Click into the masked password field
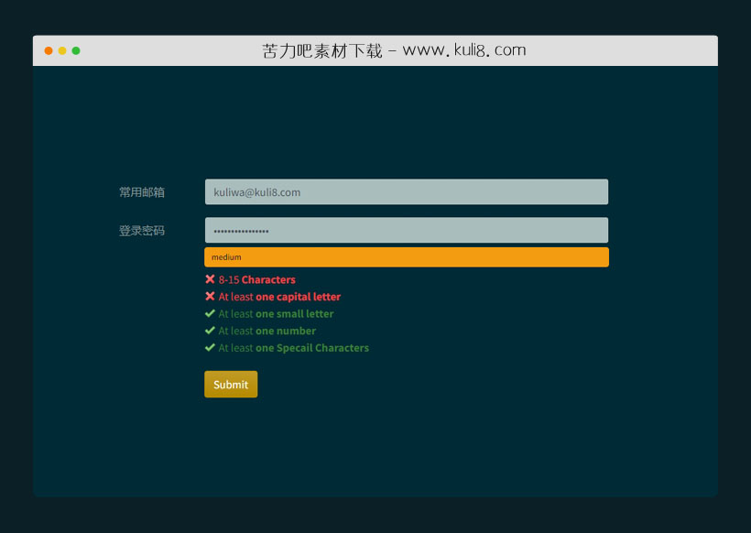This screenshot has height=533, width=751. click(x=406, y=231)
